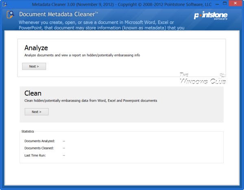Screen dimensions: 244x190
Task: Click the Last Time Run value dashes
Action: click(x=64, y=156)
